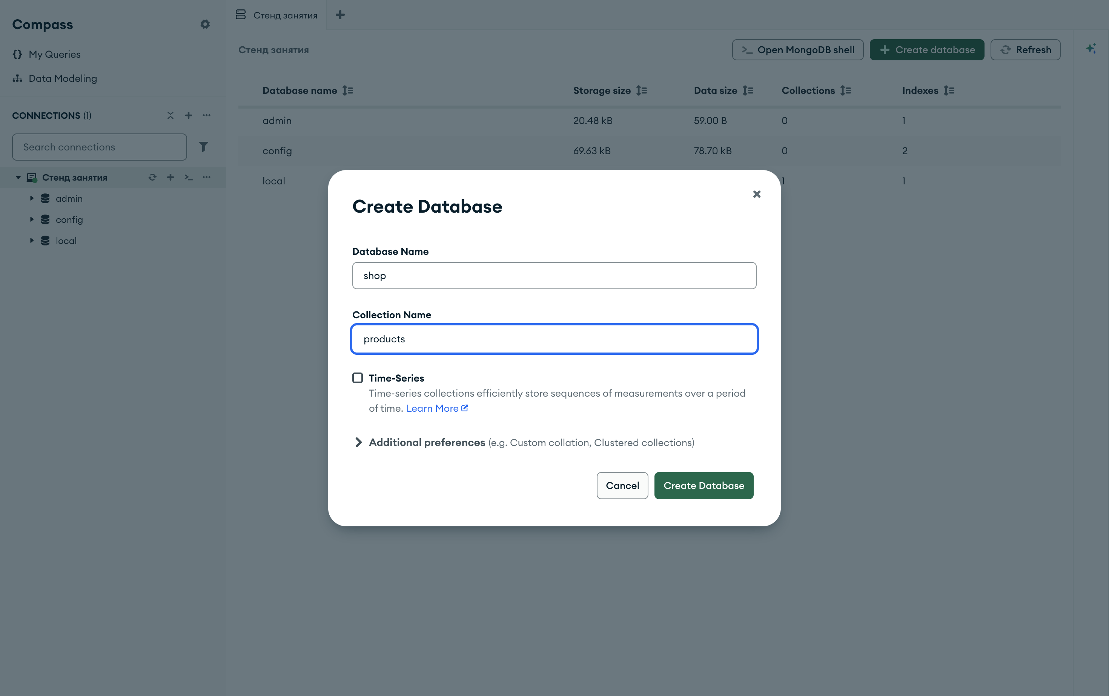Open shell icon on Стенд занятия row
This screenshot has width=1109, height=696.
point(188,177)
